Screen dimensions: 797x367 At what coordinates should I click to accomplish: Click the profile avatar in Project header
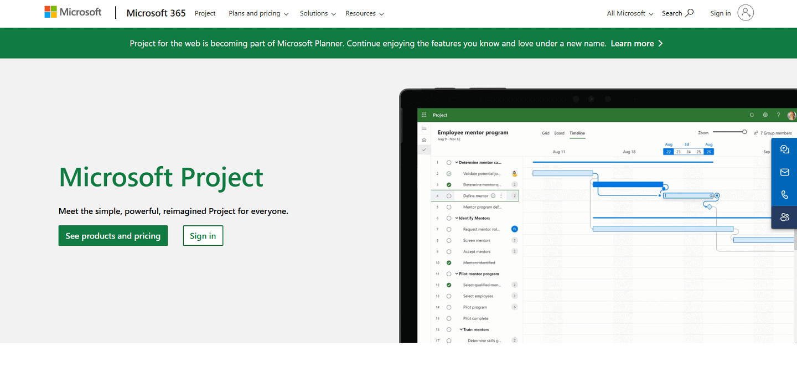[791, 115]
